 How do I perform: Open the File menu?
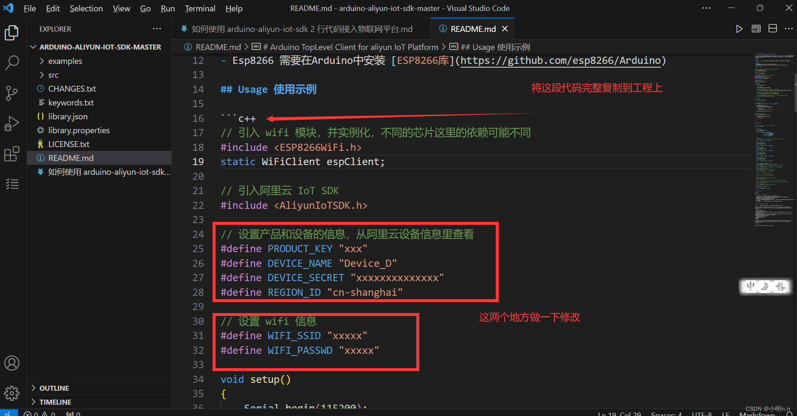click(x=29, y=8)
